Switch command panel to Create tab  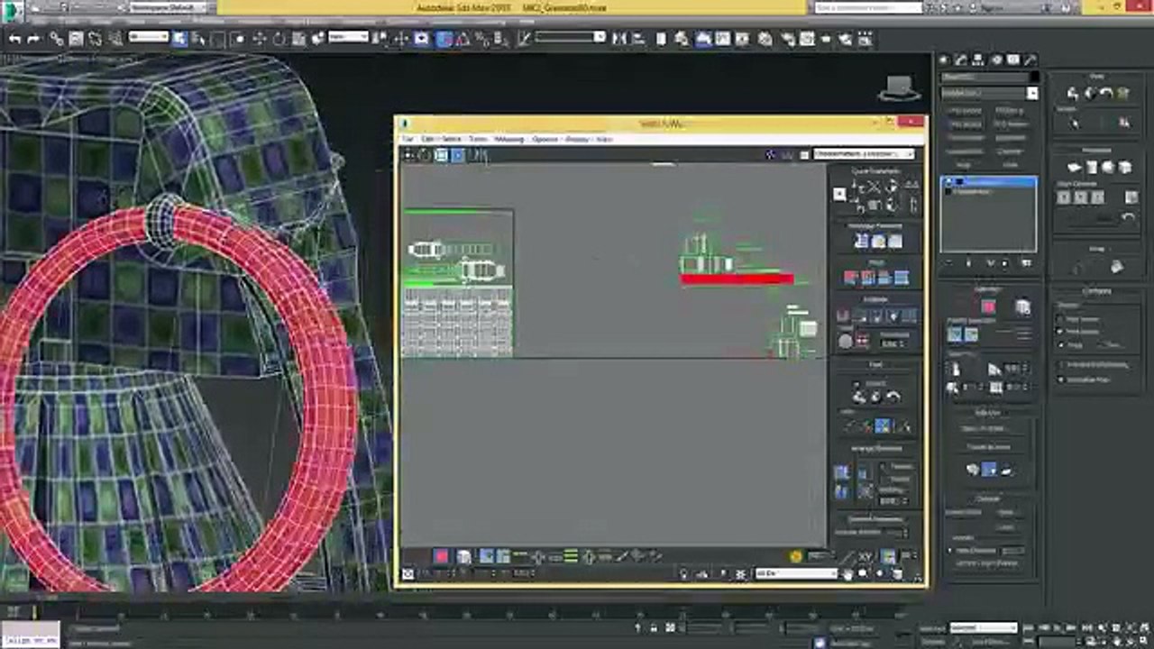945,59
